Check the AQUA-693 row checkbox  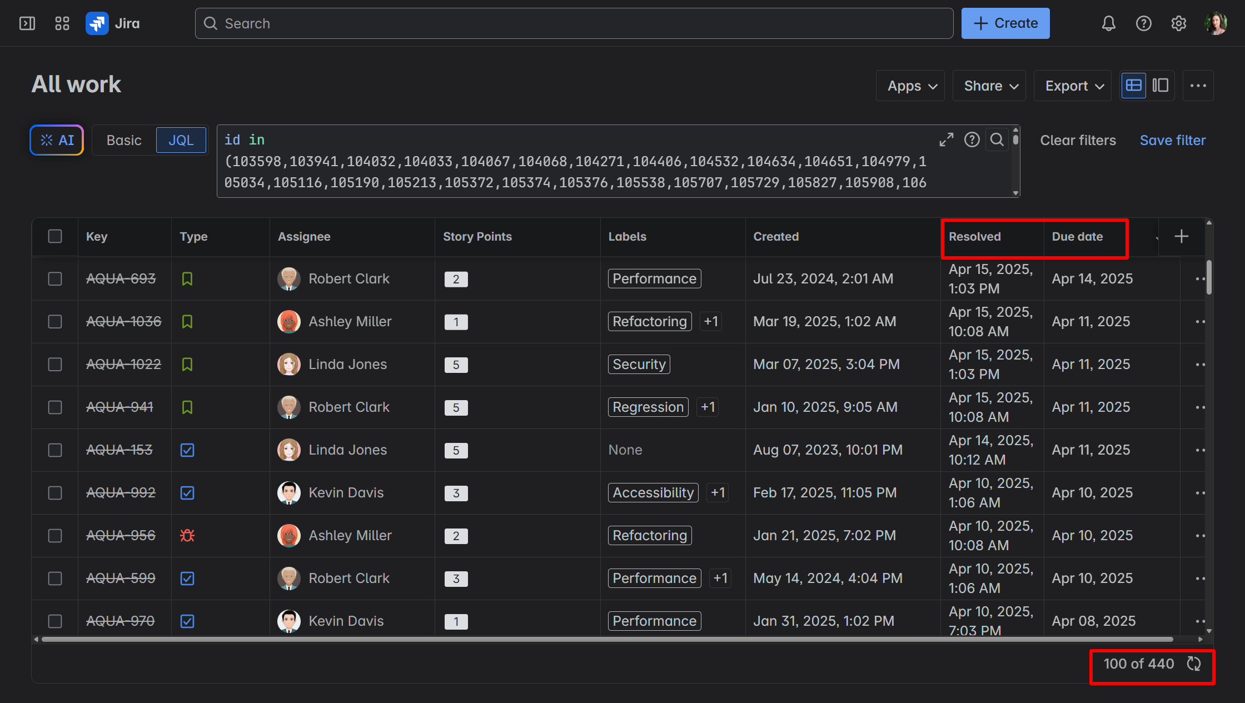[55, 278]
